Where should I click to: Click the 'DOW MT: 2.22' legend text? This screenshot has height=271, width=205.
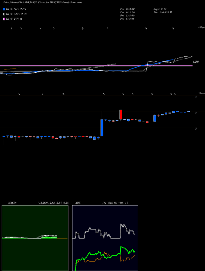click(x=16, y=14)
